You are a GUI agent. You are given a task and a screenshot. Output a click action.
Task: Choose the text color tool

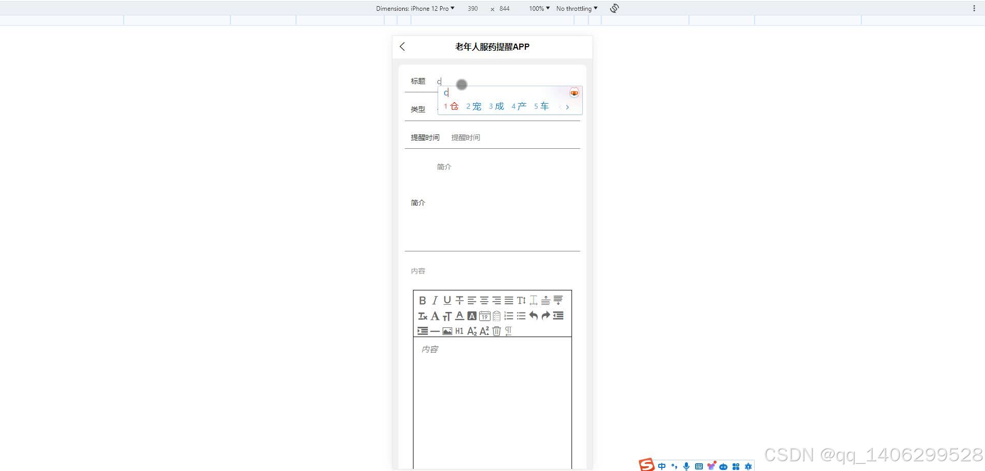click(459, 316)
